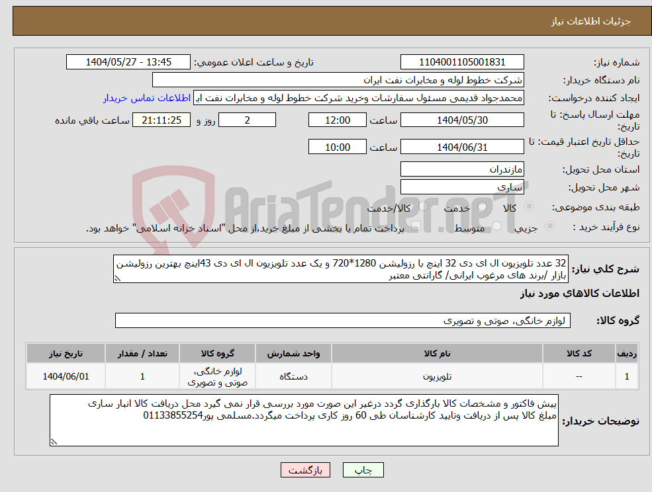Toggle the Islamic treasury payment checkbox
This screenshot has width=652, height=492.
coord(416,226)
